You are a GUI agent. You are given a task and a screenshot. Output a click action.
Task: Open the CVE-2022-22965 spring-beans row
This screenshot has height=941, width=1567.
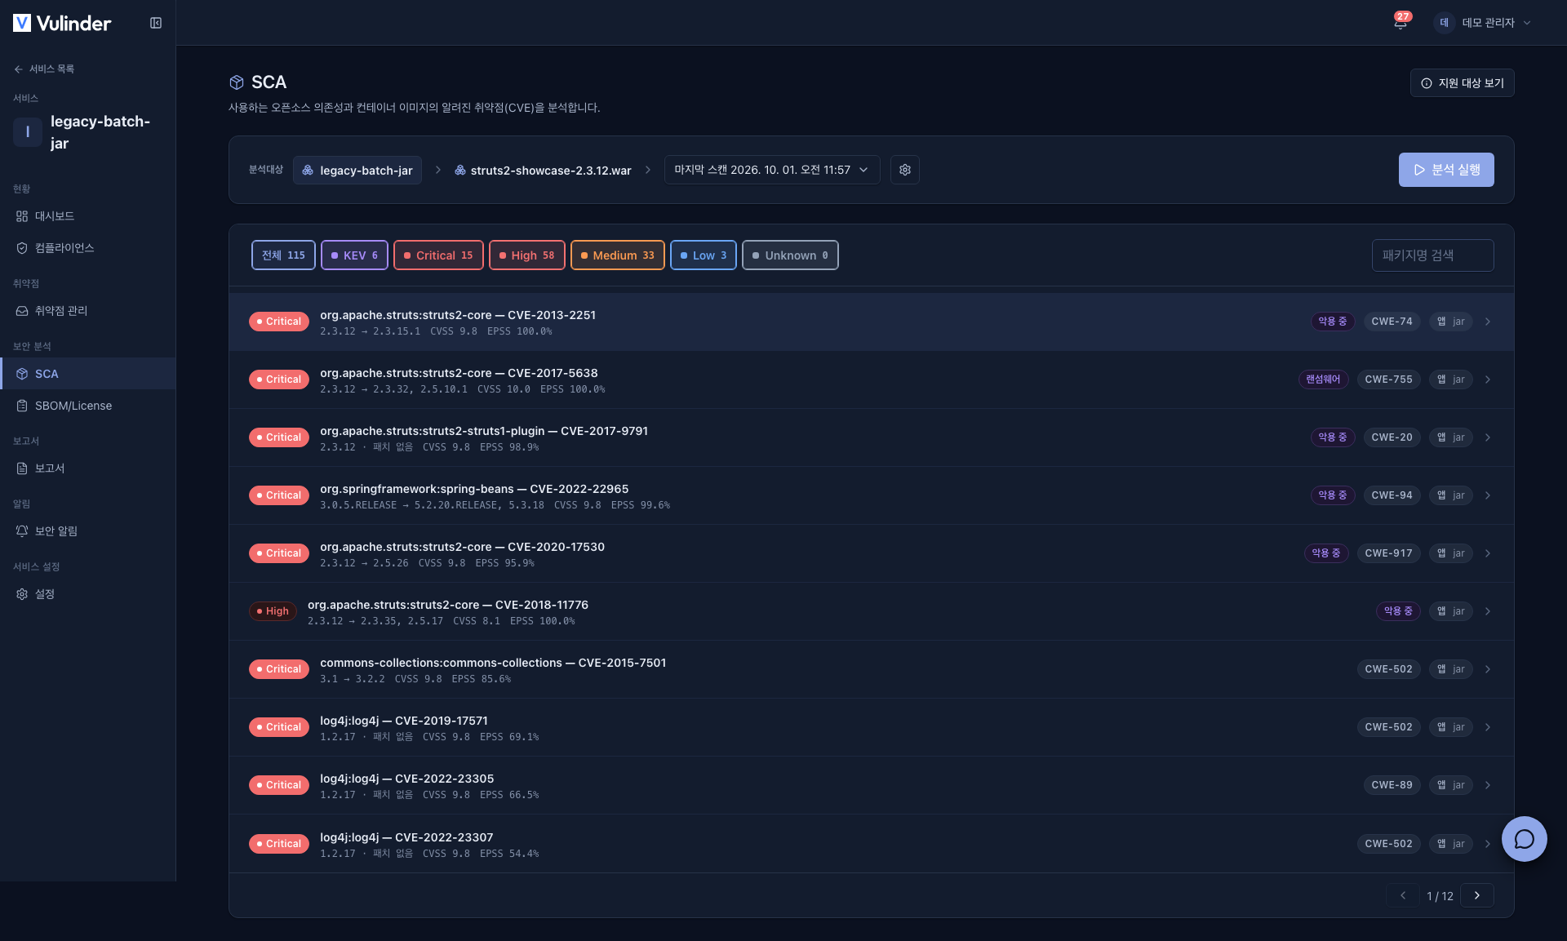point(872,495)
